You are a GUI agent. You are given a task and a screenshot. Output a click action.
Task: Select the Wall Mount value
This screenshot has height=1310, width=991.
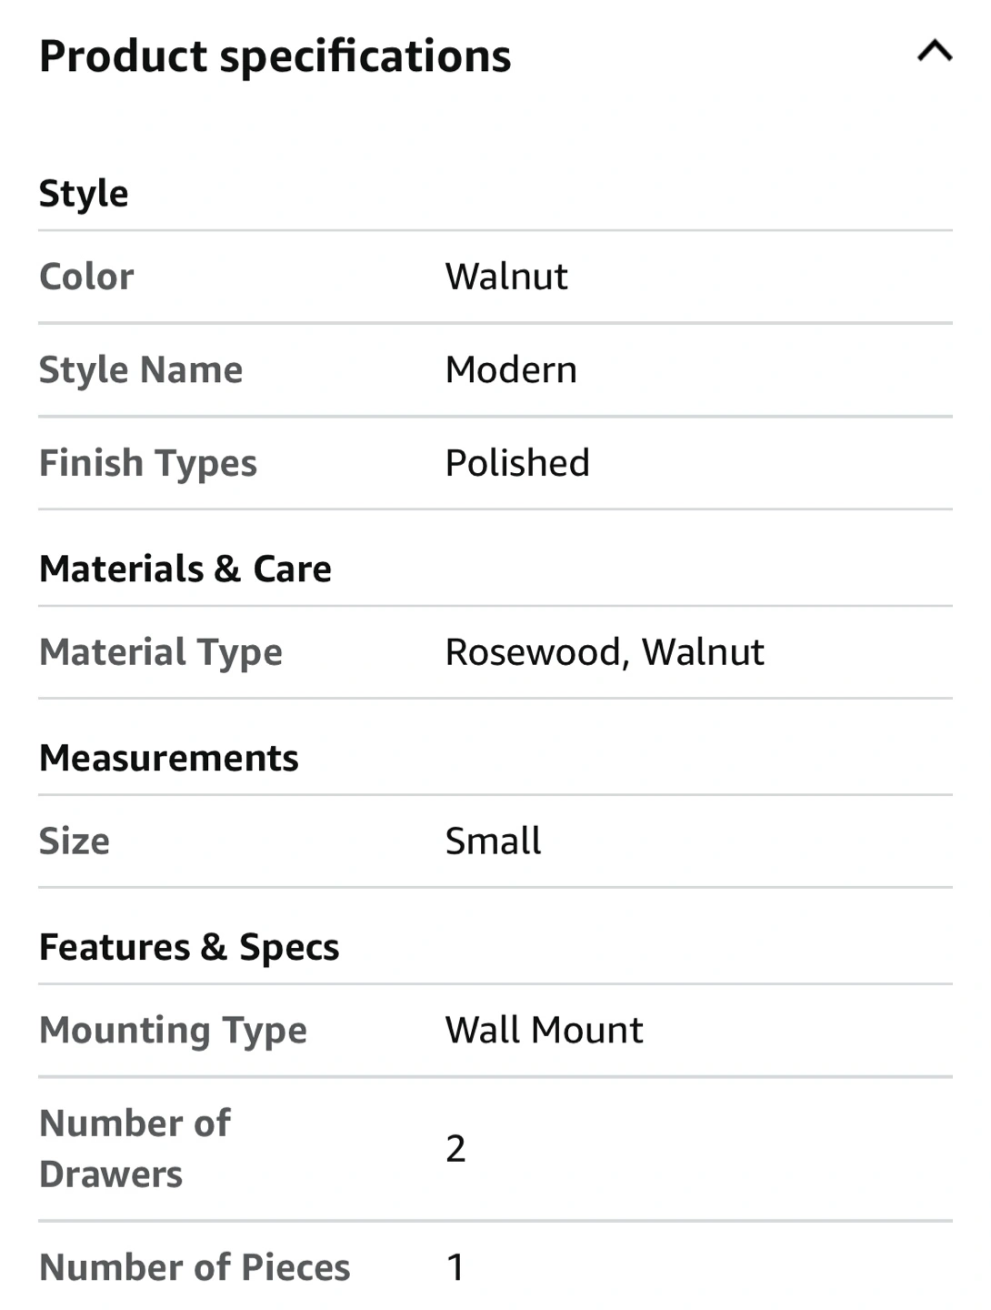click(x=544, y=1031)
